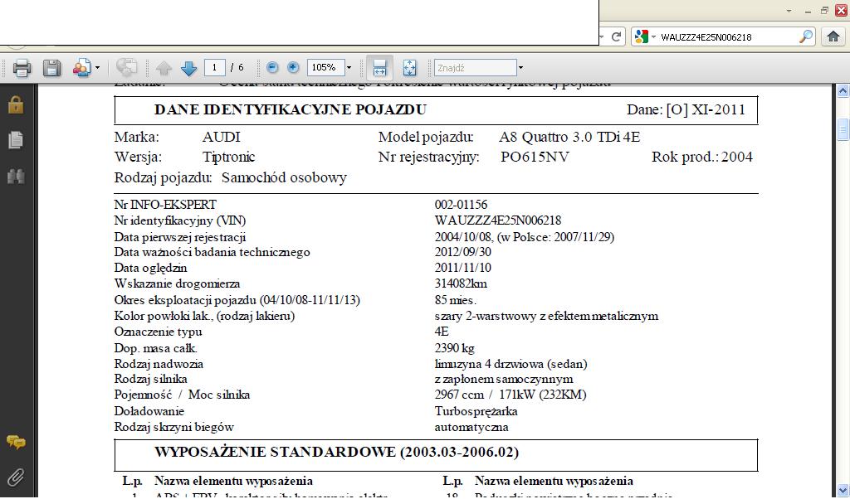Click the Znajdź search field
The height and width of the screenshot is (499, 850).
coord(475,68)
